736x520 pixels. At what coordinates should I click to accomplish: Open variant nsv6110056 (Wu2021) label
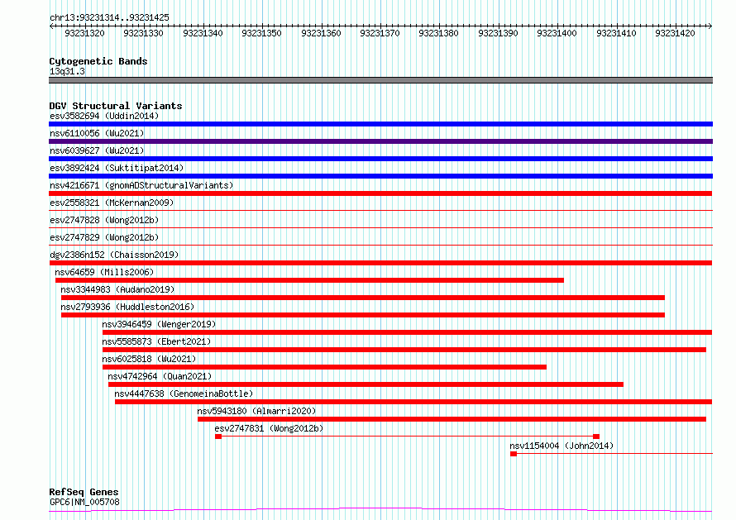point(97,133)
